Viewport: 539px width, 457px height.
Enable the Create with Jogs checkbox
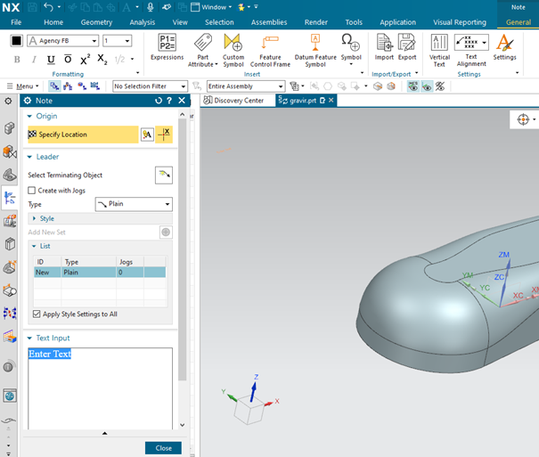point(33,191)
